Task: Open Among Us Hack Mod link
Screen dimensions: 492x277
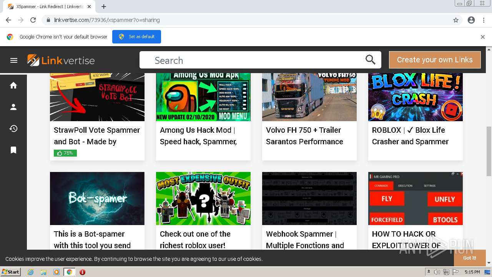Action: pyautogui.click(x=198, y=136)
